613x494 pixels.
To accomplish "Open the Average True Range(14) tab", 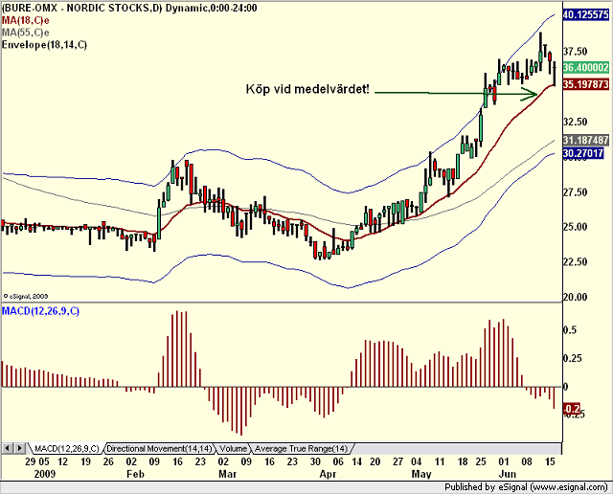I will pos(301,448).
